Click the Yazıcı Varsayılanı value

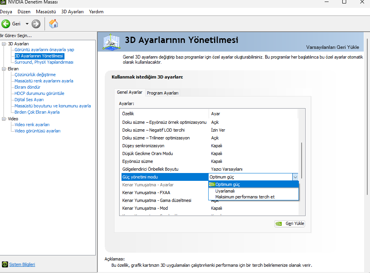pyautogui.click(x=227, y=169)
